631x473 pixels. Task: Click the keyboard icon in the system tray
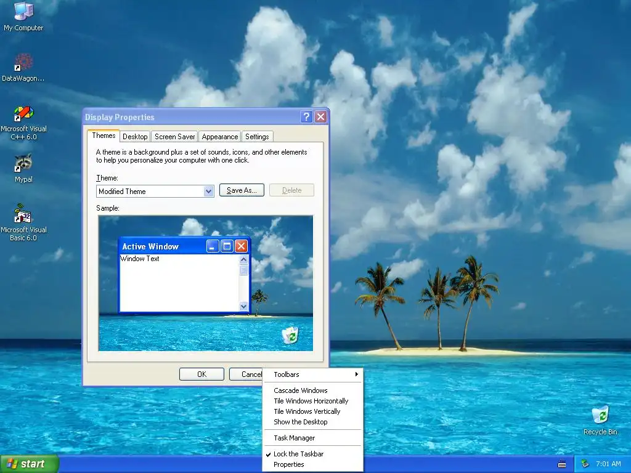click(x=562, y=464)
